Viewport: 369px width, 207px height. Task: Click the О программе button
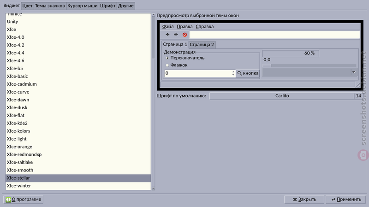coord(24,200)
